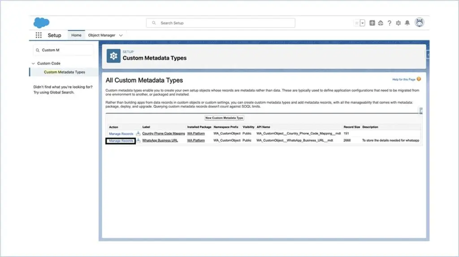The height and width of the screenshot is (257, 459).
Task: Select API name WA_CustomObject__Country_Phone_Code_Mapping__mdt
Action: [299, 134]
